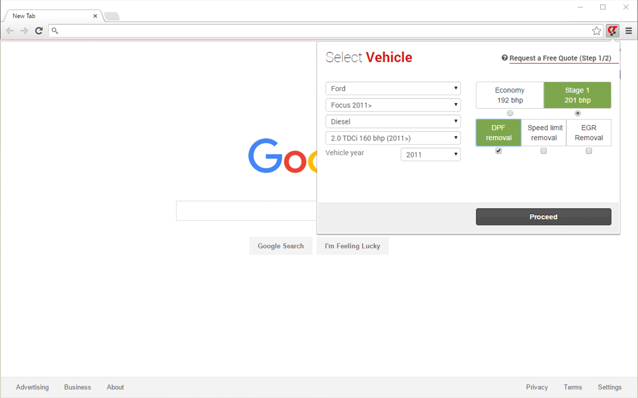Minimize the browser window
Screen dimensions: 638x398
point(581,7)
